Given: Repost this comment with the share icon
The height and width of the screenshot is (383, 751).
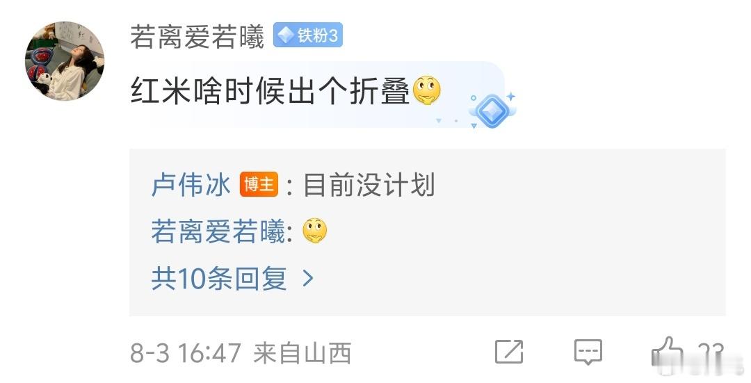Looking at the screenshot, I should pyautogui.click(x=509, y=352).
